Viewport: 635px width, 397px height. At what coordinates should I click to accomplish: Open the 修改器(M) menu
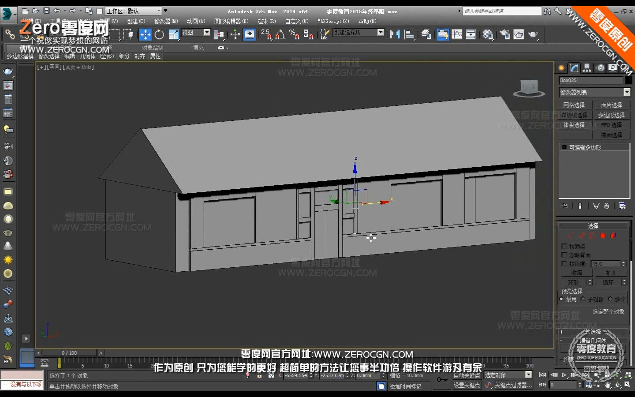[166, 21]
